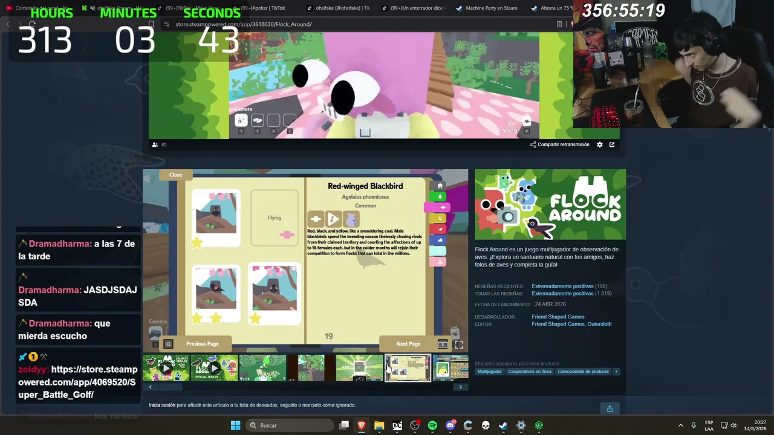Switch to the #poker TikTok tab
The width and height of the screenshot is (774, 435).
[x=263, y=8]
